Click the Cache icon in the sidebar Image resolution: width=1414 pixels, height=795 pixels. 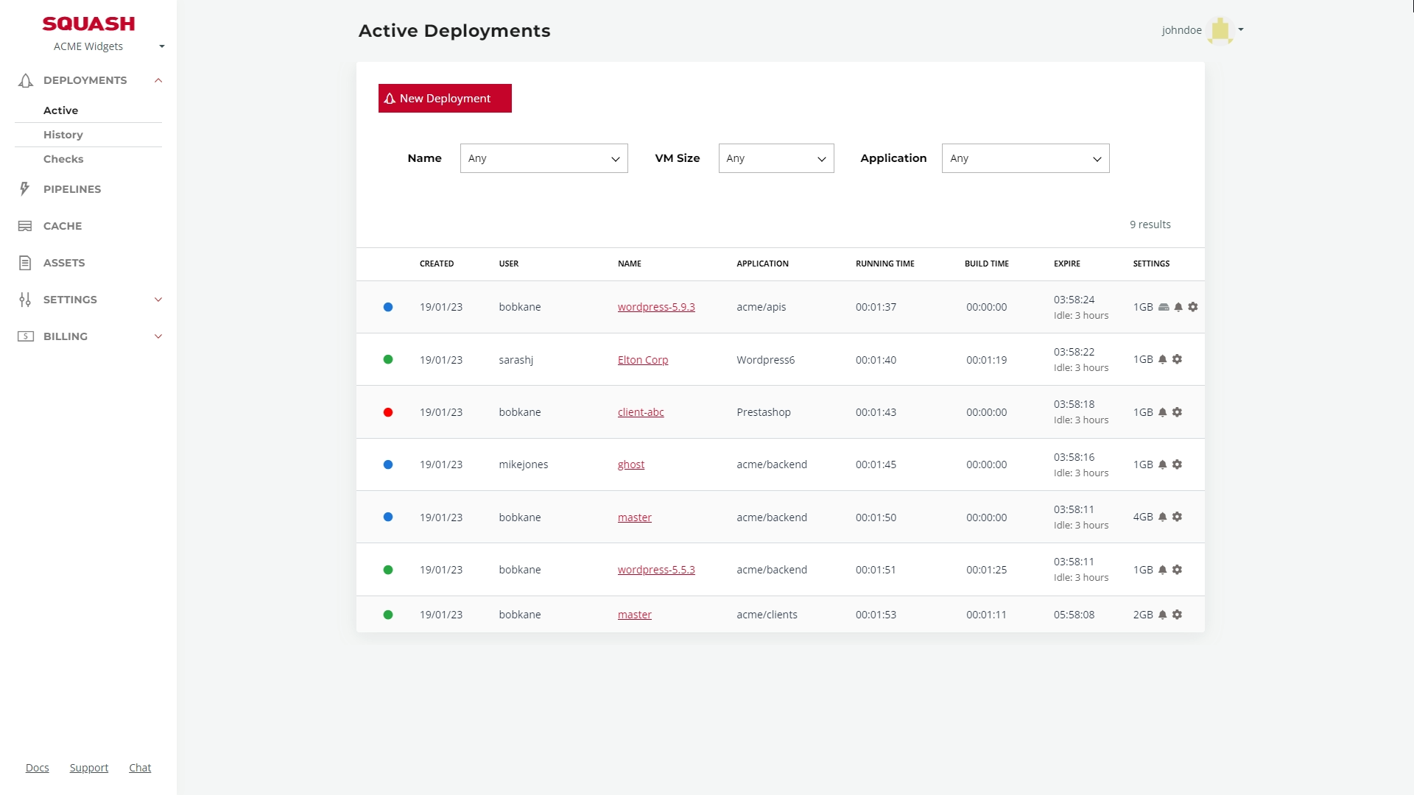25,226
